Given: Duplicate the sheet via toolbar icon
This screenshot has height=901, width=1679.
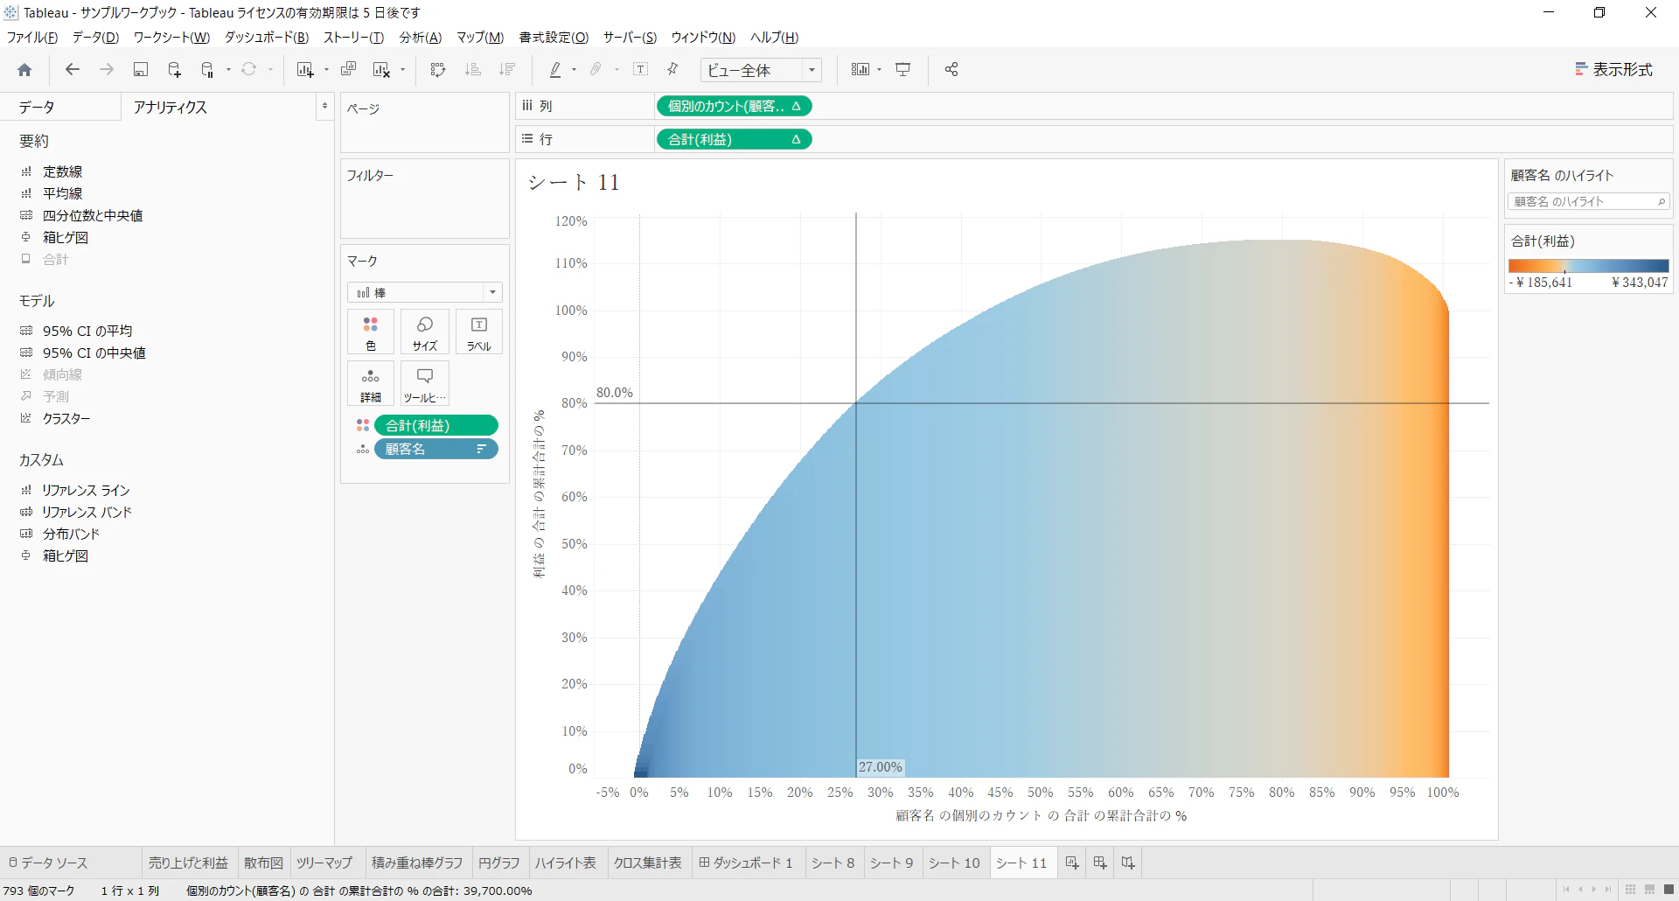Looking at the screenshot, I should click(x=348, y=70).
